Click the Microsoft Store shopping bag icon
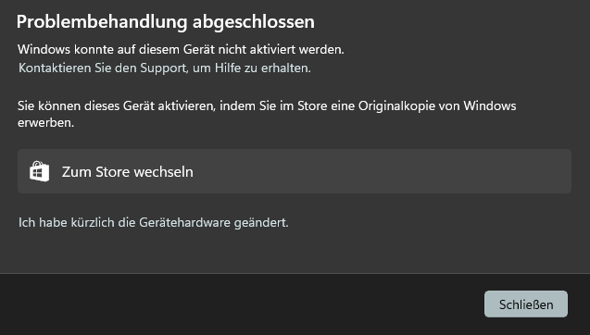This screenshot has width=590, height=335. [x=40, y=171]
